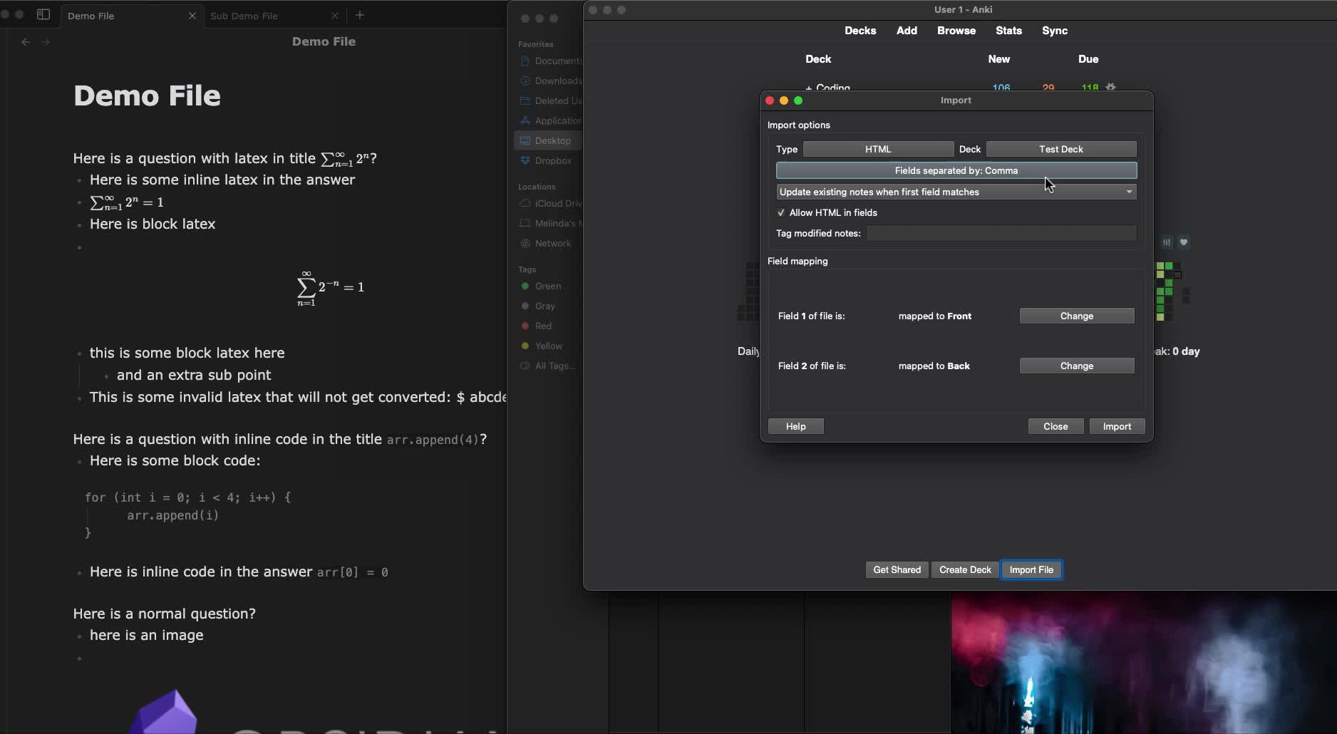Click the Create Deck button
The width and height of the screenshot is (1337, 734).
tap(964, 569)
